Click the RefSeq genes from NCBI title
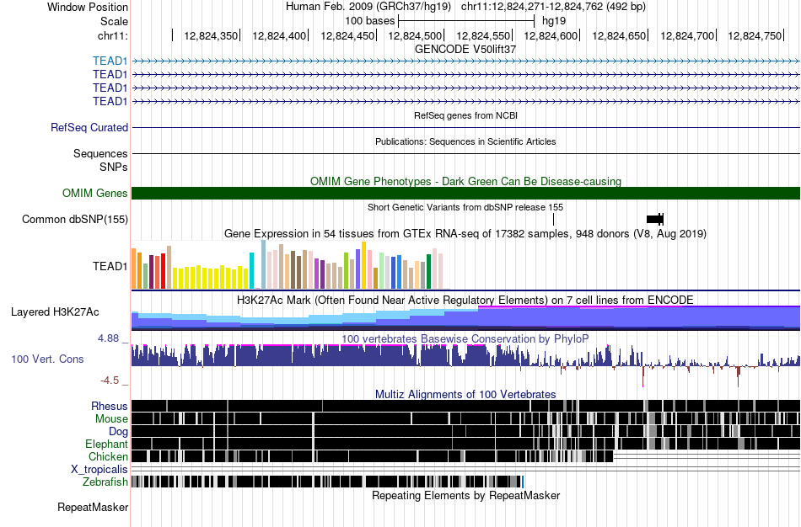This screenshot has width=801, height=527. [466, 116]
